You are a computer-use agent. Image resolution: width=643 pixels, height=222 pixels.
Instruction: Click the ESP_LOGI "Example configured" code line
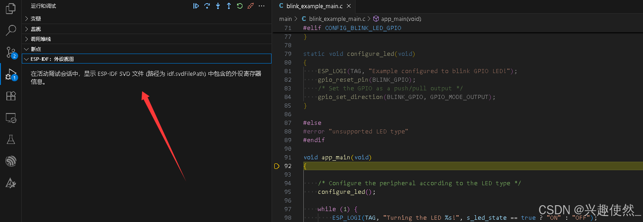point(417,71)
